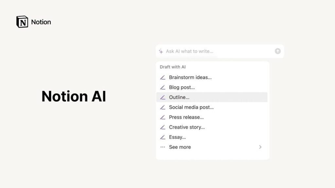Click the submit arrow in the AI prompt bar
Image resolution: width=335 pixels, height=188 pixels.
click(278, 51)
